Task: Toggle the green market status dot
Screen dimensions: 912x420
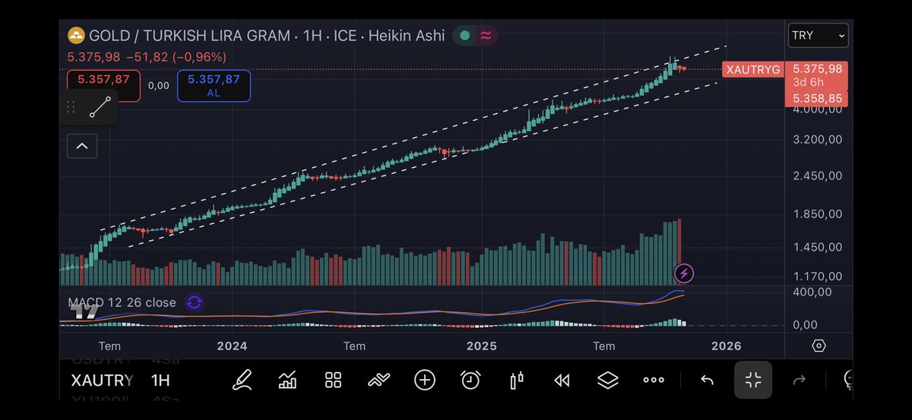Action: coord(465,36)
